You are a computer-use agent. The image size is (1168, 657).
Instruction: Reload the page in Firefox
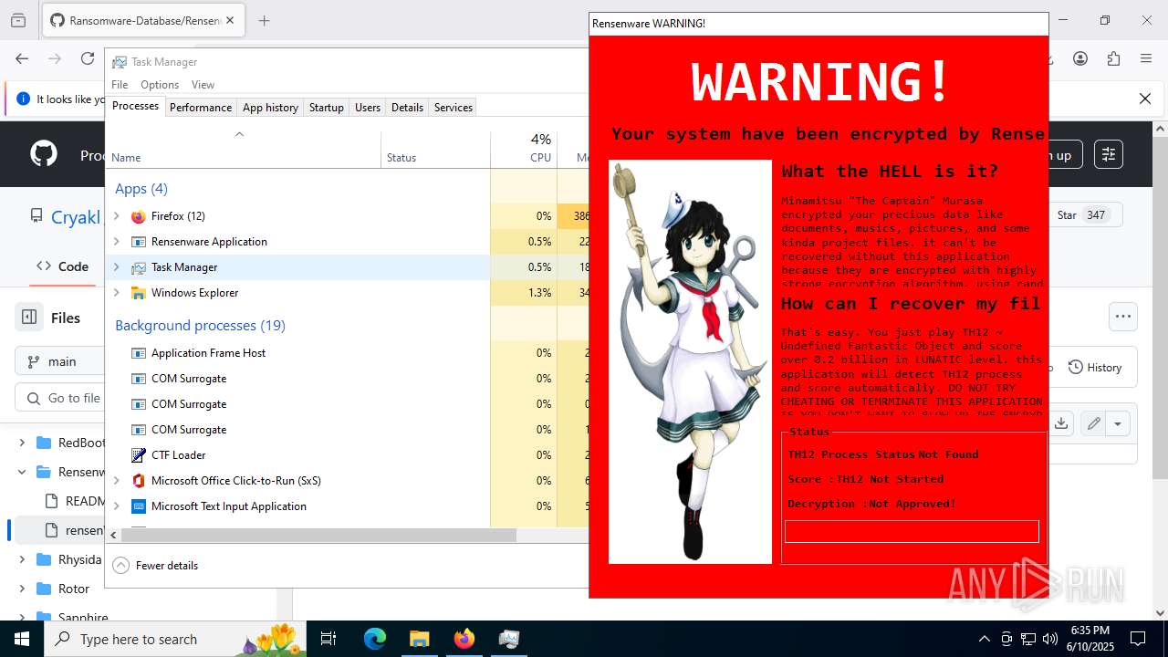tap(88, 58)
